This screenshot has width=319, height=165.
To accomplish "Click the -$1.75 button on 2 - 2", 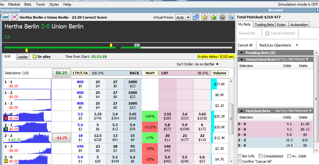I will point(61,137).
